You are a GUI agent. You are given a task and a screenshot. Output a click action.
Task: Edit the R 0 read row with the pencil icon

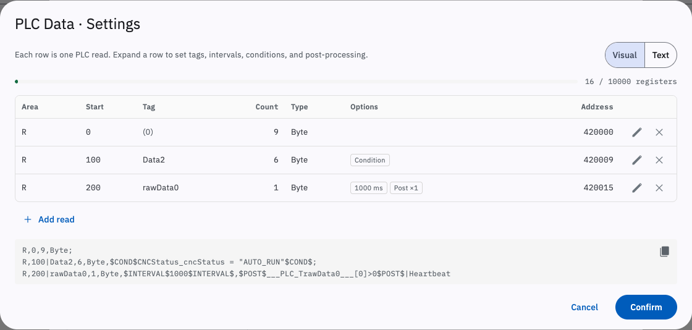coord(636,132)
